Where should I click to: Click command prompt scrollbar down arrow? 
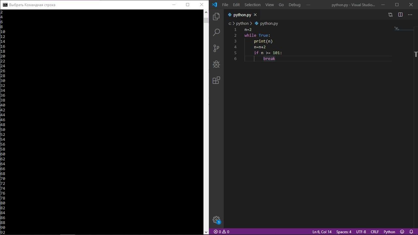[x=206, y=232]
